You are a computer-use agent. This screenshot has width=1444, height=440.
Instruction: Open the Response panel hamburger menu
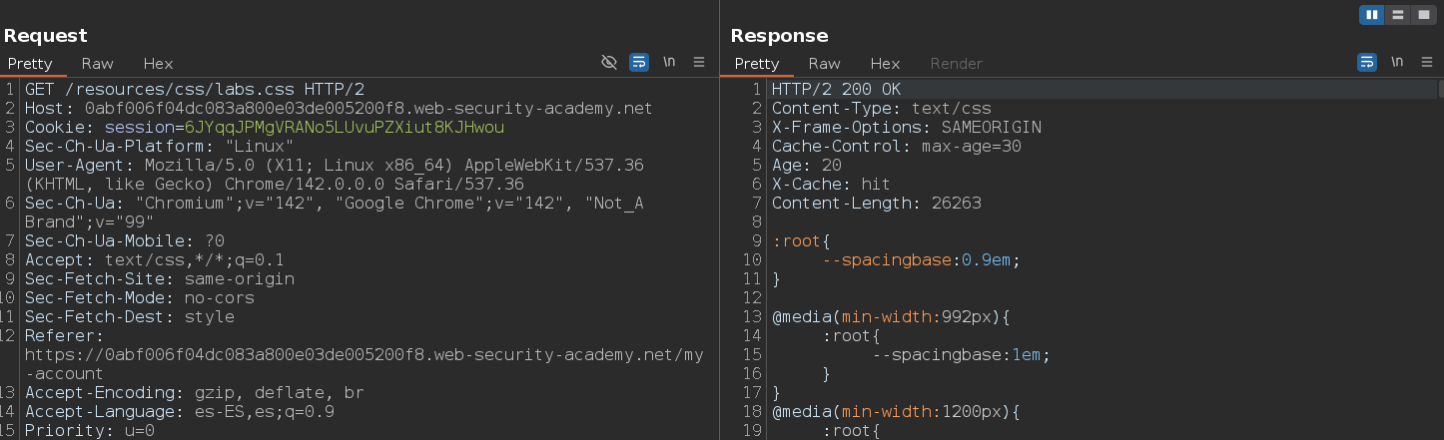pos(1427,62)
